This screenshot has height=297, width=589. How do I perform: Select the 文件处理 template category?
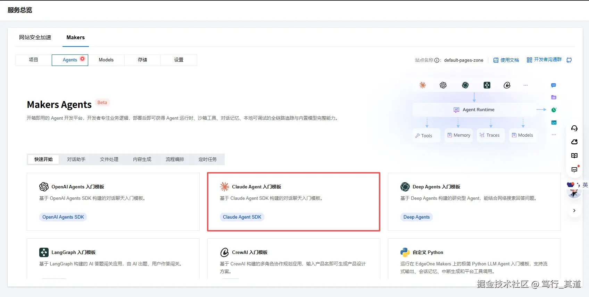[x=109, y=159]
